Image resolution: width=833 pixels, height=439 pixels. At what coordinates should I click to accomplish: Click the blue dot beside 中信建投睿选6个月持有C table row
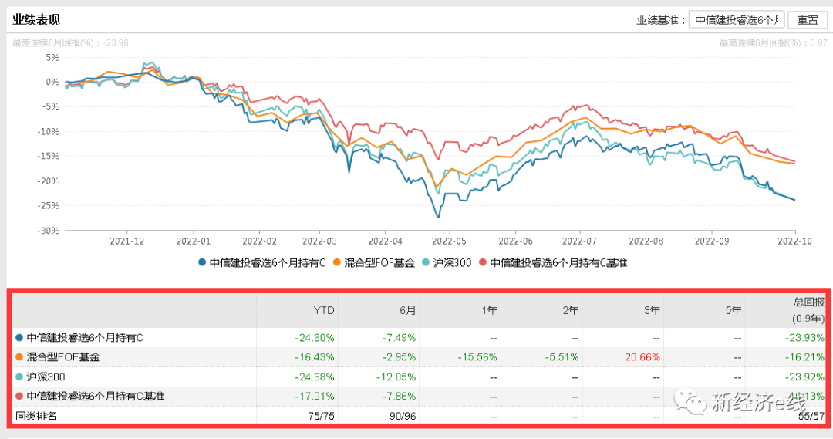coord(19,337)
